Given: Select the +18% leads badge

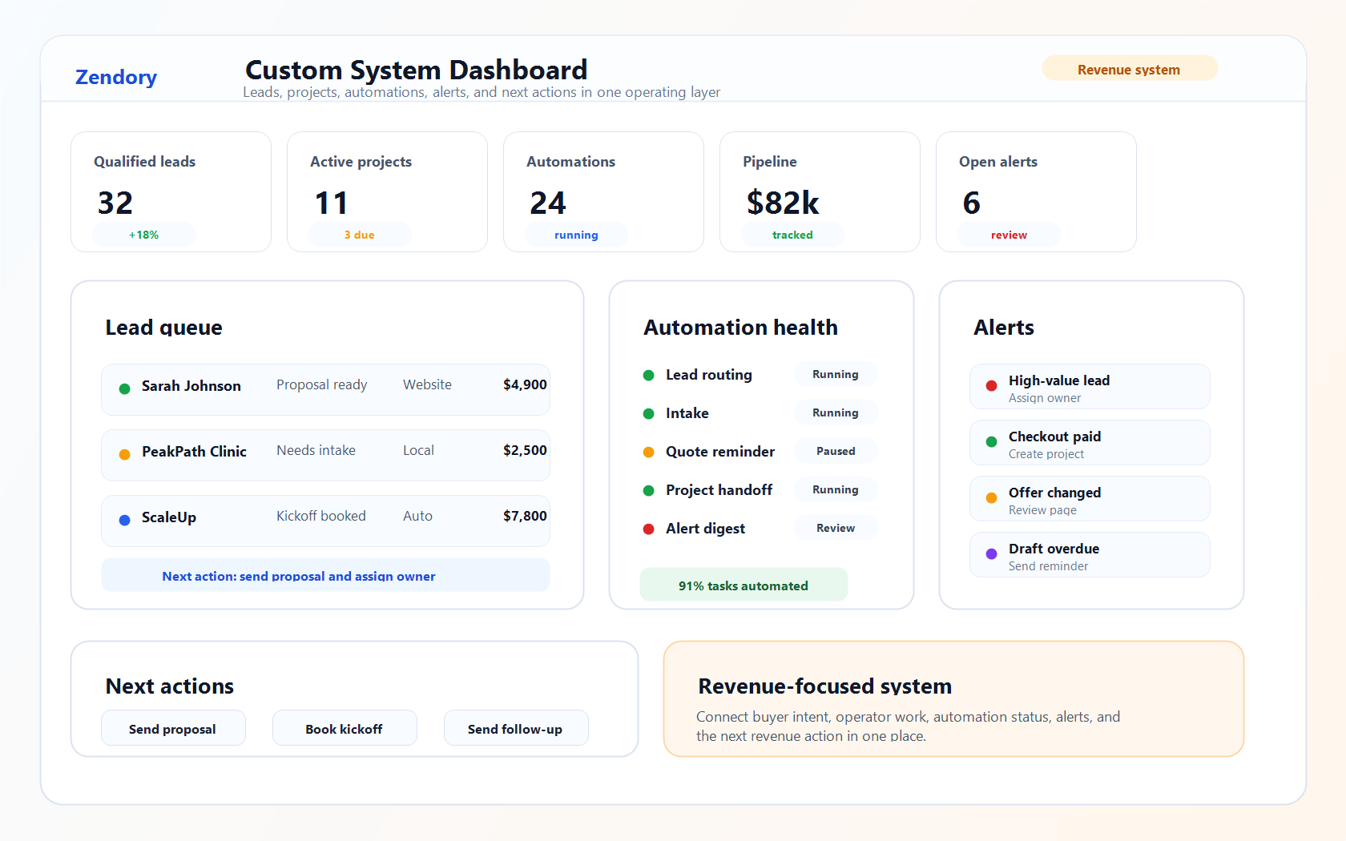Looking at the screenshot, I should (x=143, y=235).
